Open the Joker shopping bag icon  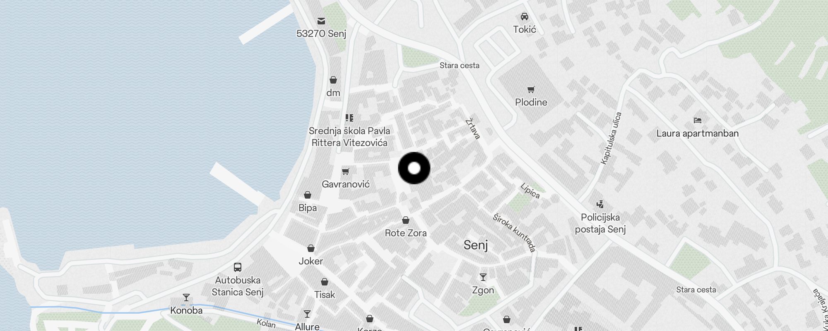(311, 248)
